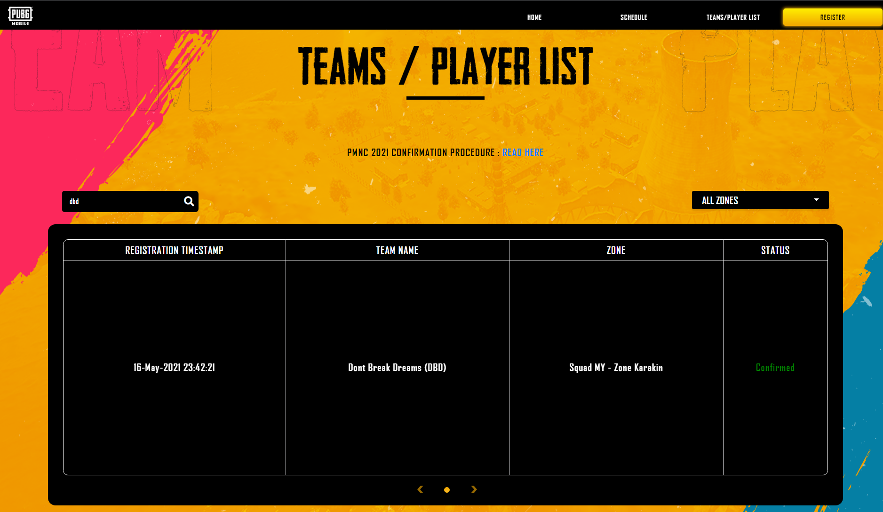Screen dimensions: 883x512
Task: Expand the All Zones dropdown
Action: [x=760, y=200]
